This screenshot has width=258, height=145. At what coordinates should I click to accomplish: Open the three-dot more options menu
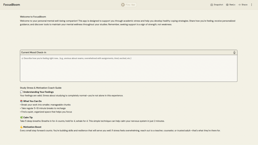[x=251, y=5]
